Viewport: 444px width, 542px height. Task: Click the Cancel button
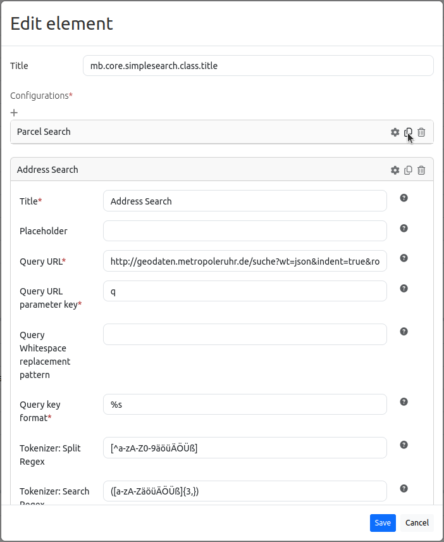point(417,522)
